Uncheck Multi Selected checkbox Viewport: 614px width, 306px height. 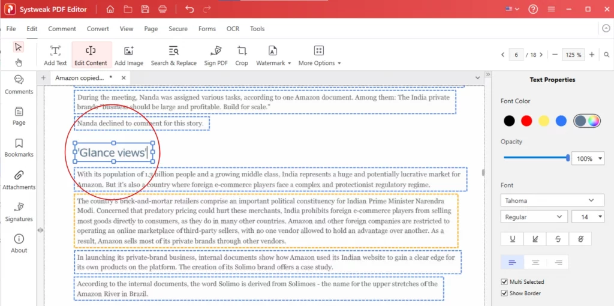pyautogui.click(x=504, y=282)
